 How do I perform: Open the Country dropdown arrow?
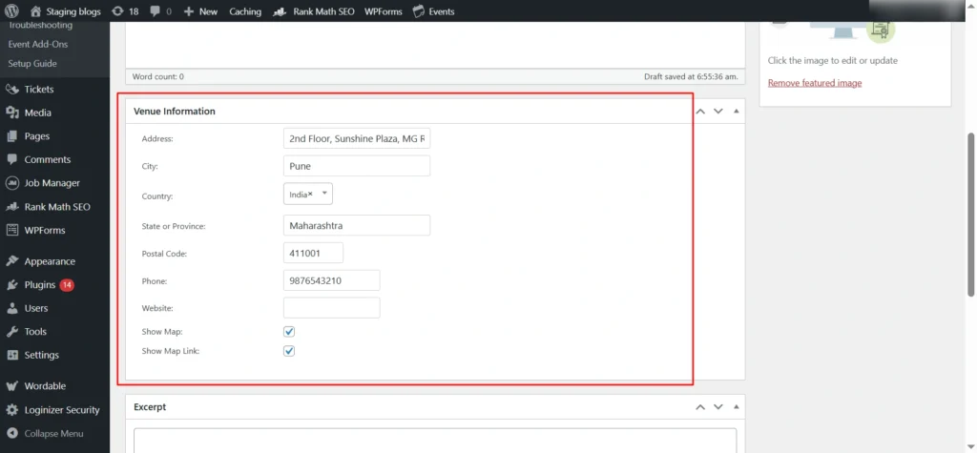(324, 194)
